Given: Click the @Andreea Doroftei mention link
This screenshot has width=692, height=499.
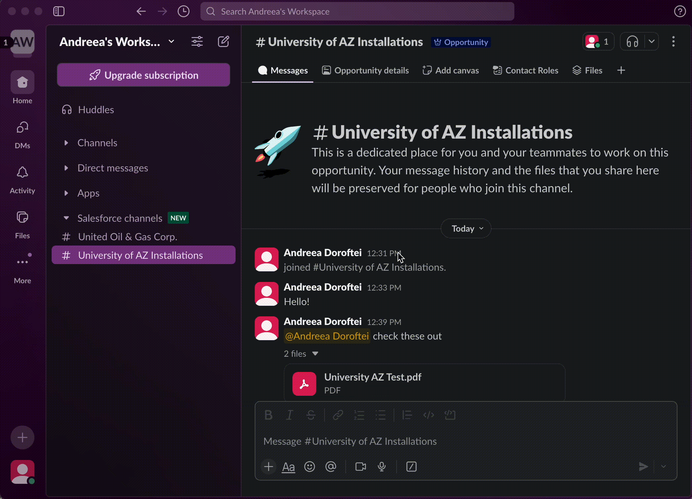Looking at the screenshot, I should [x=327, y=336].
